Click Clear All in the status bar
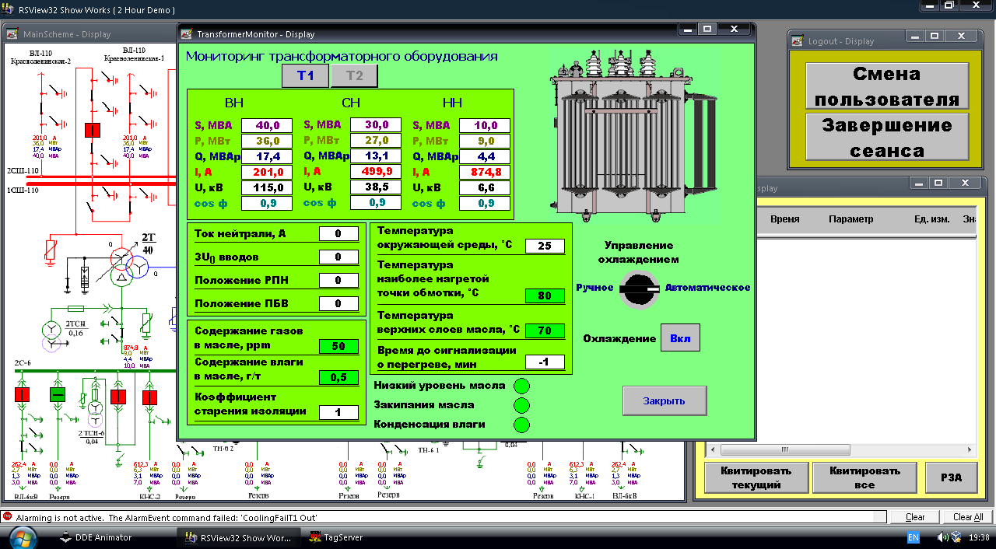The height and width of the screenshot is (549, 996). click(968, 517)
